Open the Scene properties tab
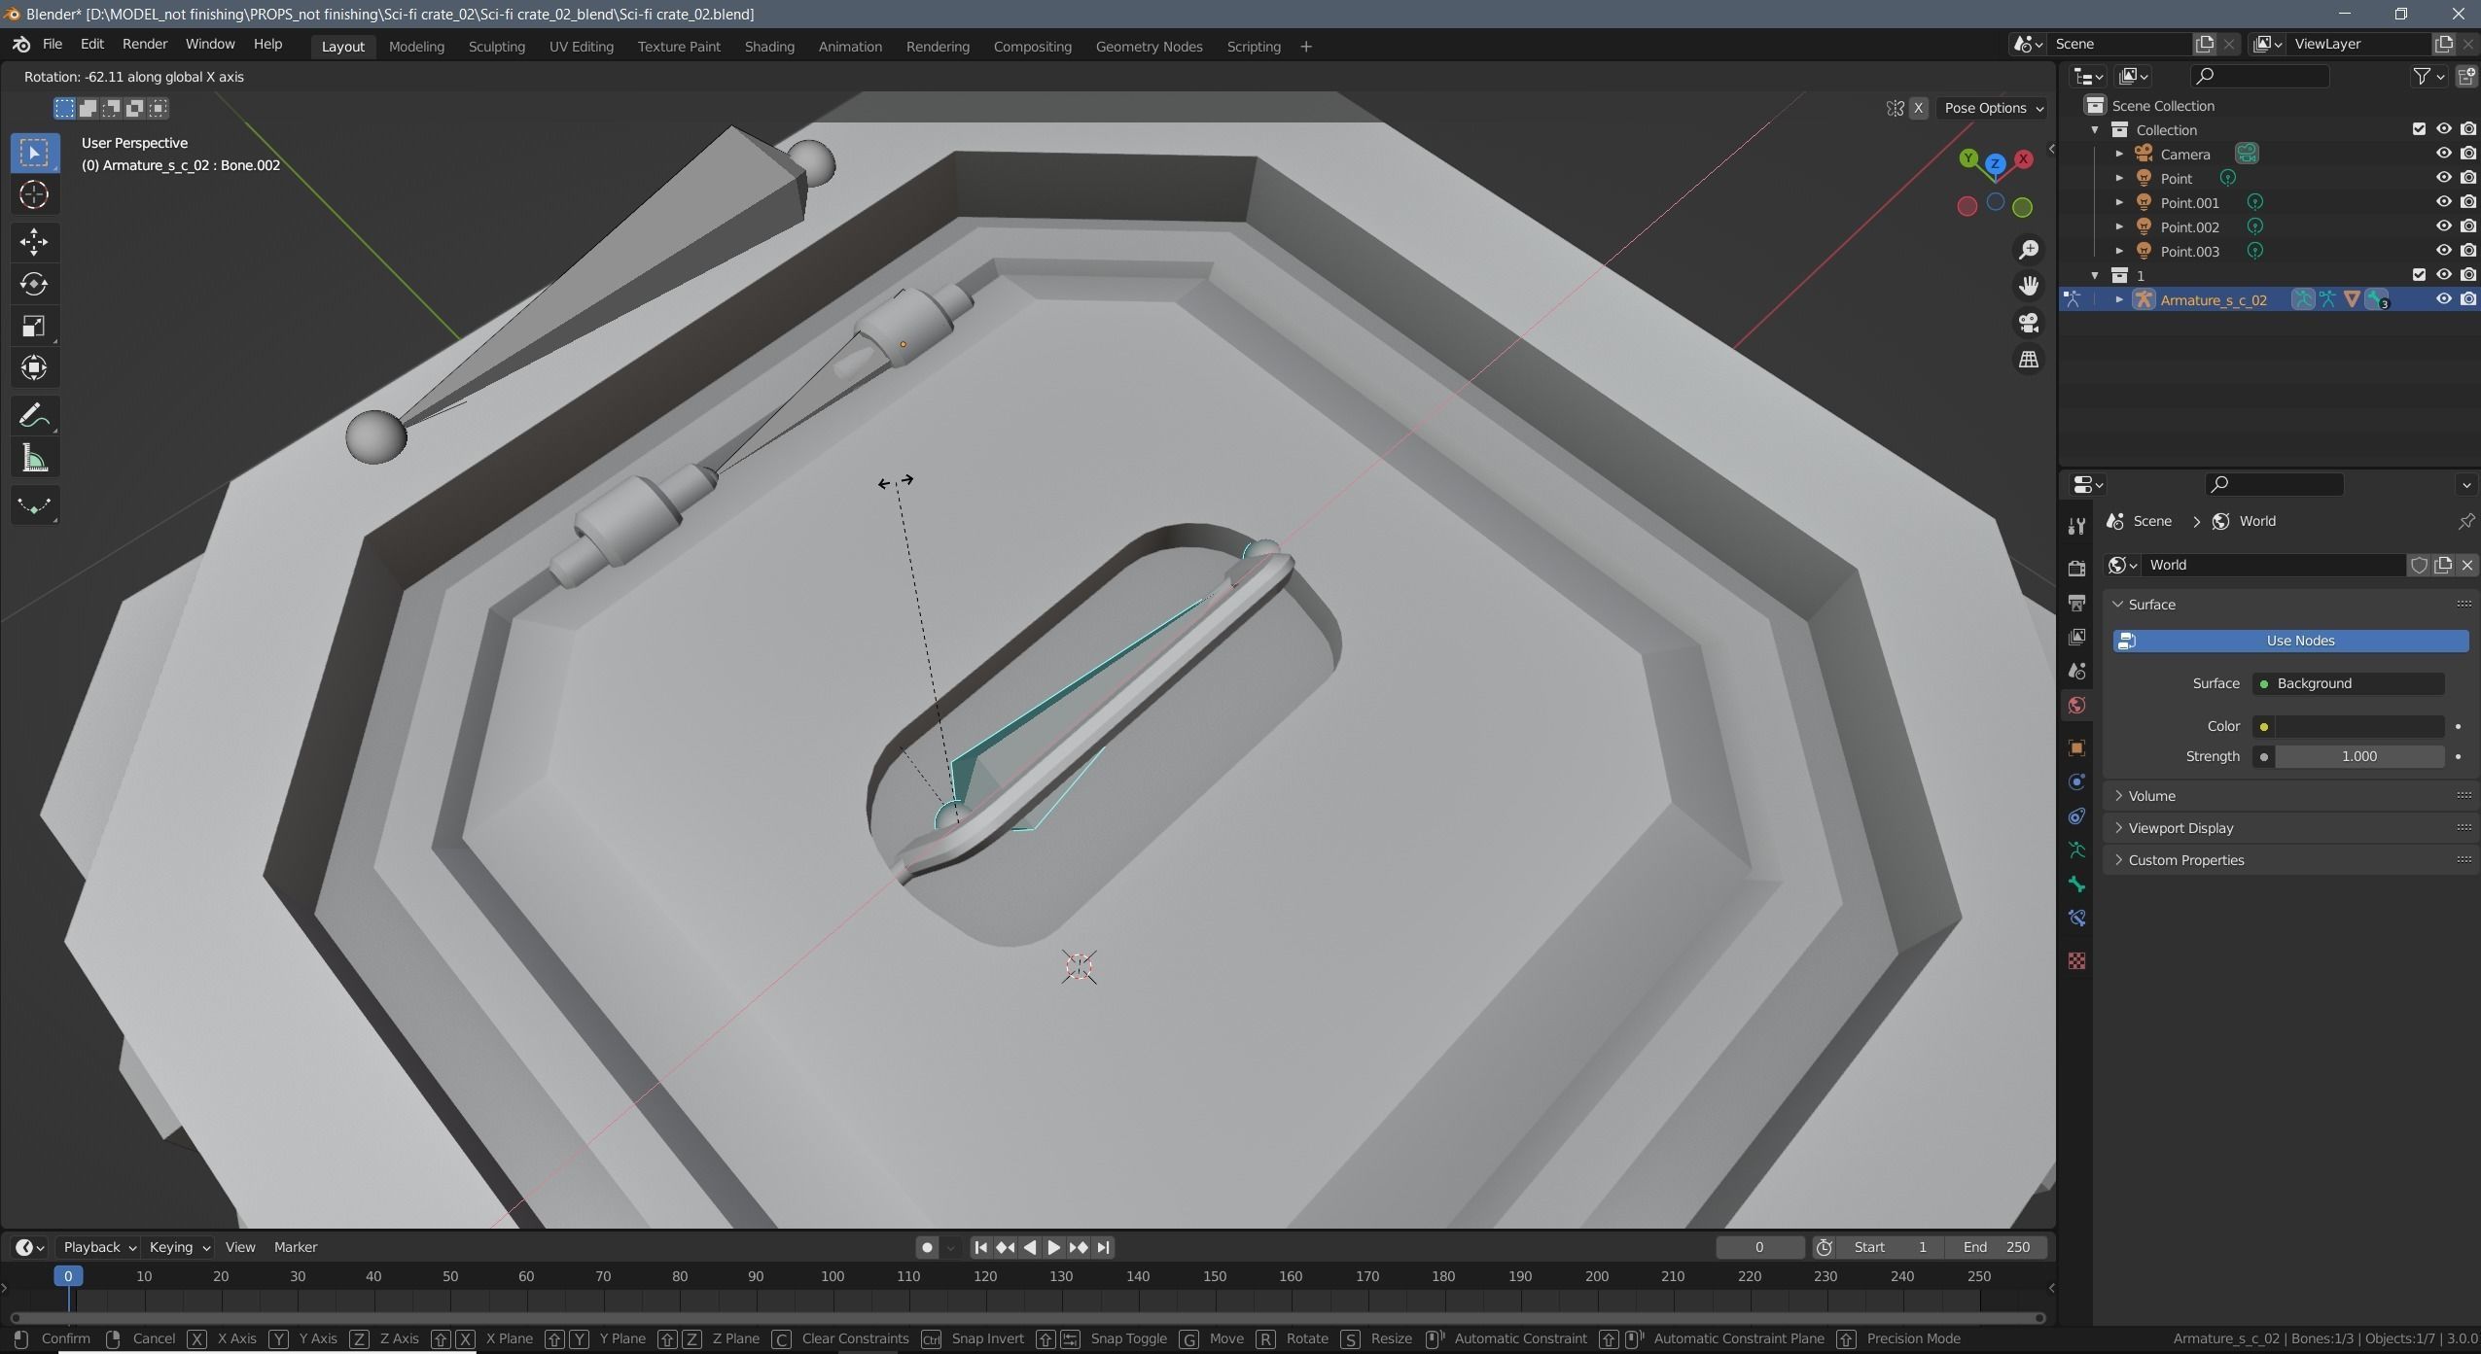The height and width of the screenshot is (1354, 2481). pyautogui.click(x=2076, y=672)
